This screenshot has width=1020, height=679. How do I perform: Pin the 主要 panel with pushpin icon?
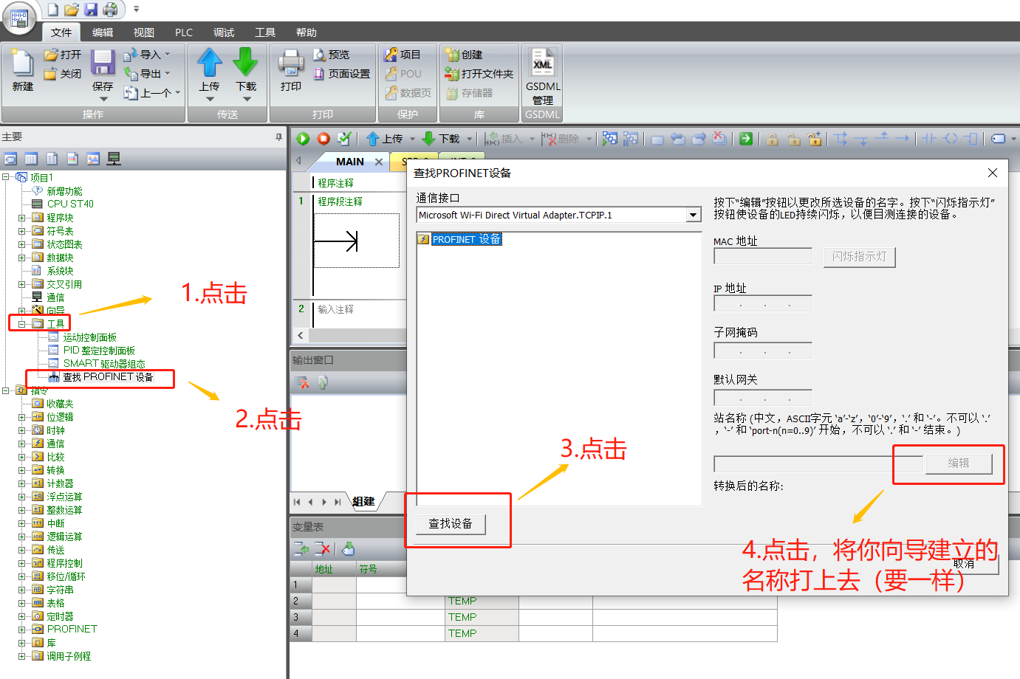[x=278, y=137]
